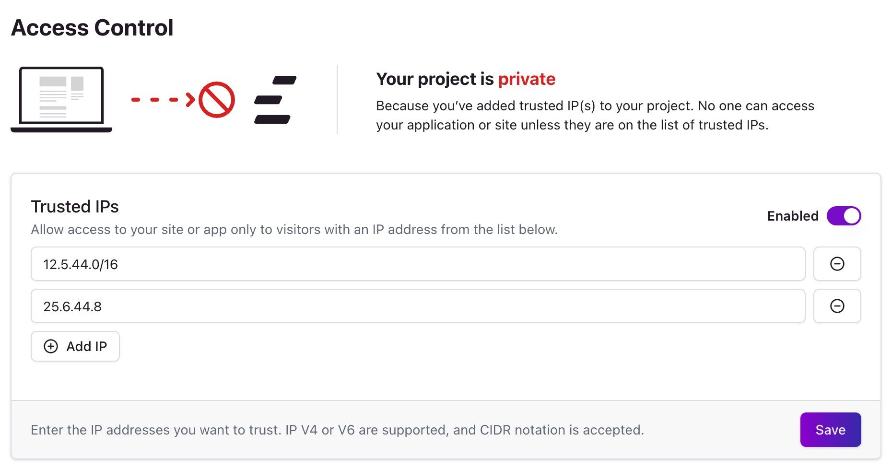This screenshot has height=470, width=892.
Task: Remove the 12.5.44.0/16 IP entry
Action: point(837,264)
